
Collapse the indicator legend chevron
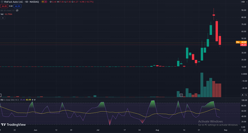pos(3,18)
